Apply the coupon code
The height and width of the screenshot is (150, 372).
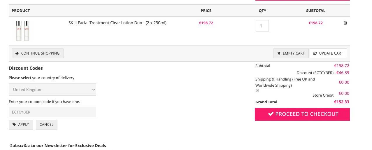pyautogui.click(x=21, y=124)
